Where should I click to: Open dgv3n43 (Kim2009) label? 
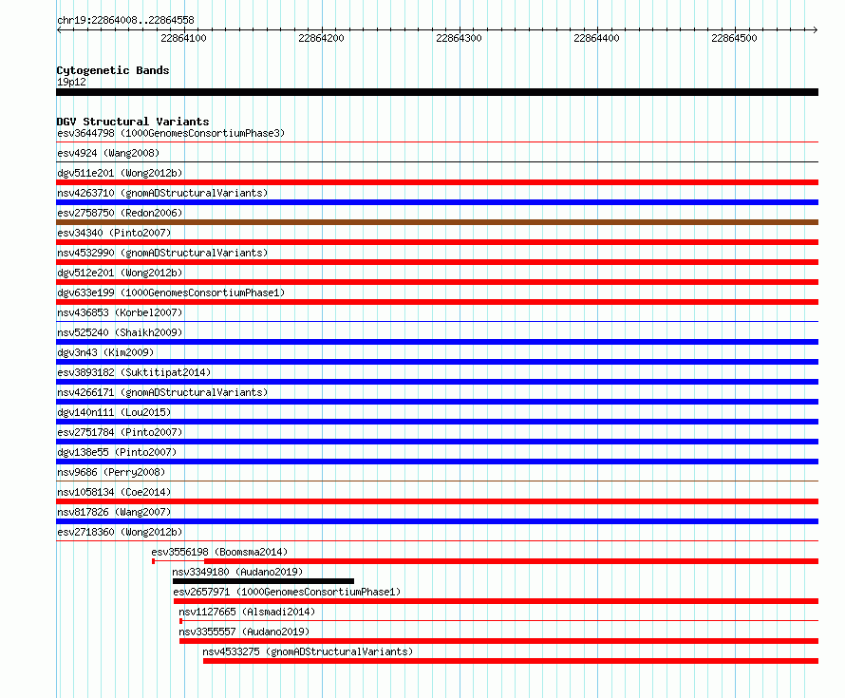pyautogui.click(x=105, y=352)
